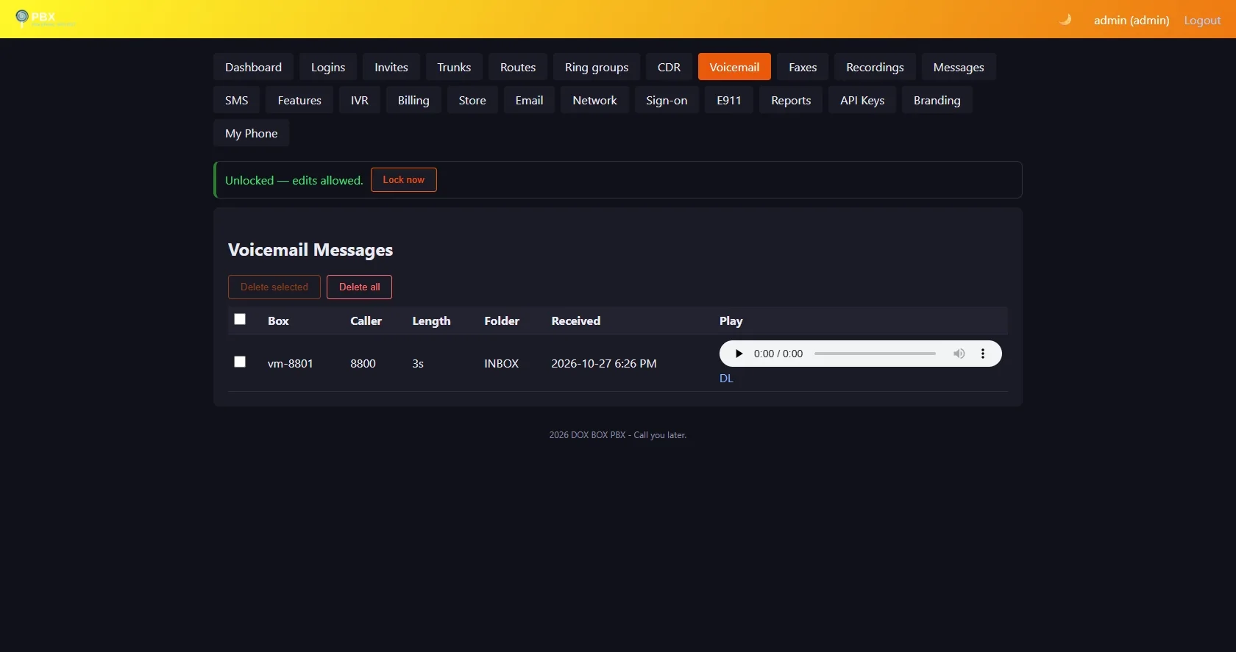Open the Sign-on tab
Viewport: 1236px width, 652px height.
coord(667,100)
